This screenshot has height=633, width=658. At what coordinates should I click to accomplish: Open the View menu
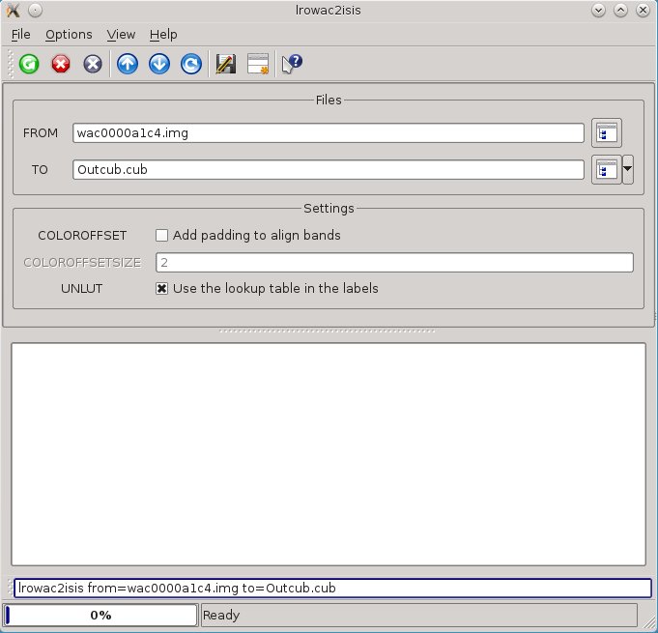coord(121,35)
